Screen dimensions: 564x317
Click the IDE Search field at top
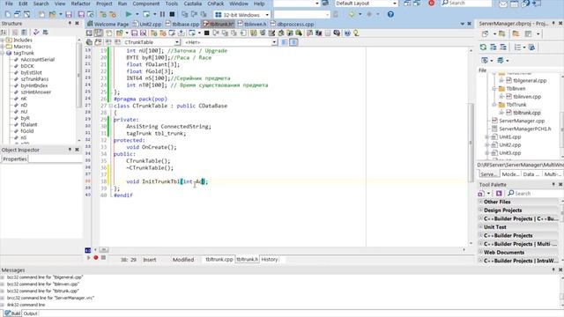[466, 4]
